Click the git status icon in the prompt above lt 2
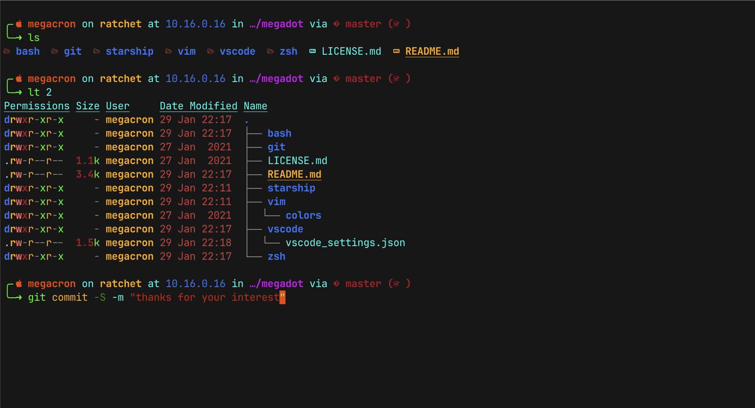The height and width of the screenshot is (408, 755). [x=396, y=79]
